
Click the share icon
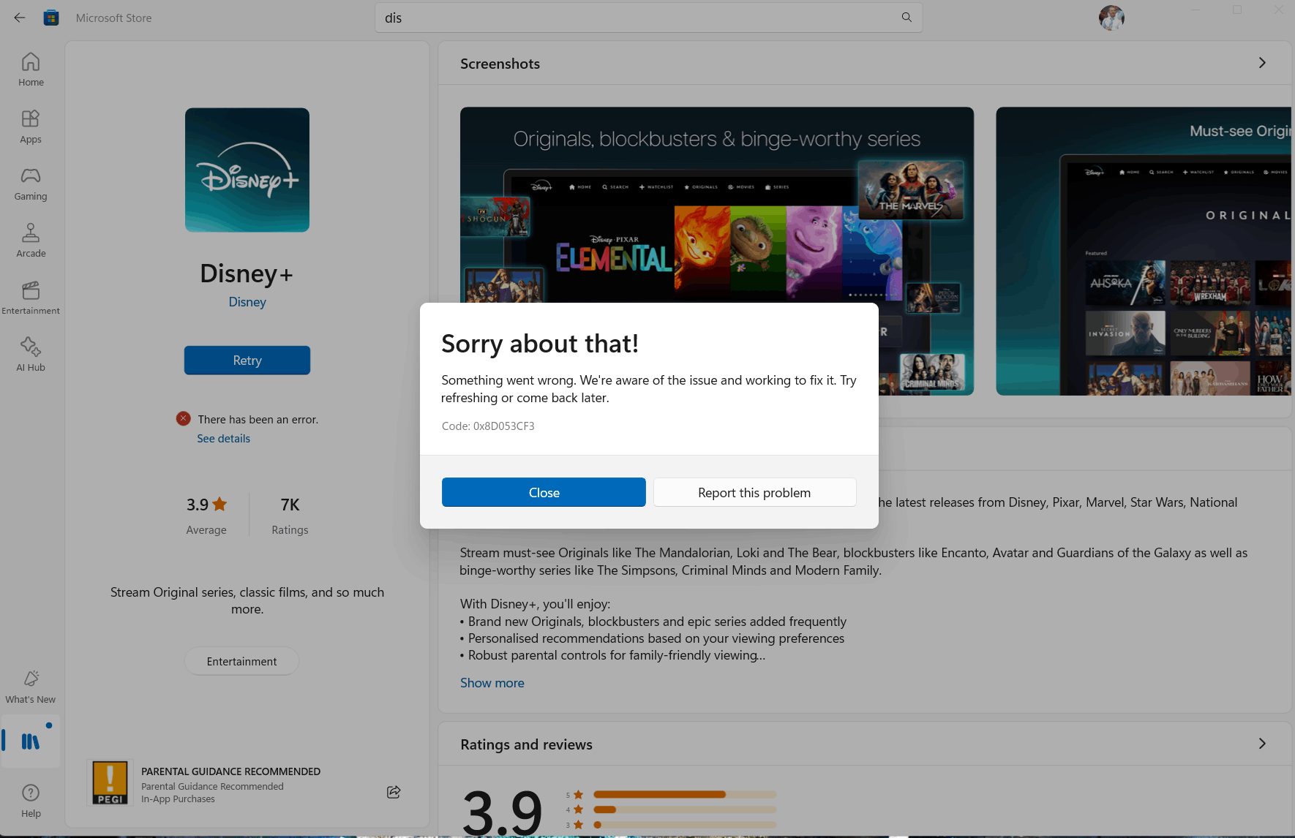pos(394,792)
